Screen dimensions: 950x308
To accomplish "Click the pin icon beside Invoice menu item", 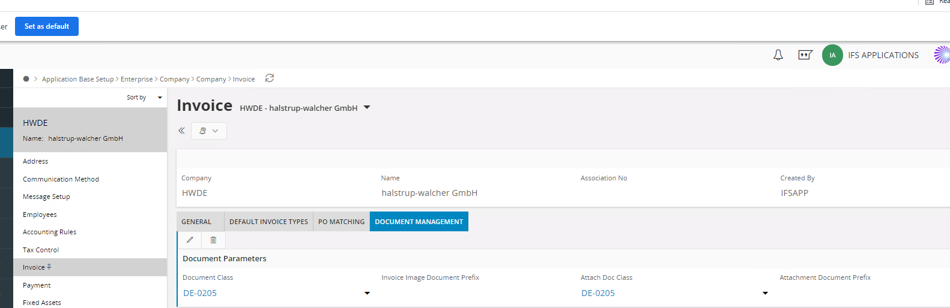I will click(49, 267).
